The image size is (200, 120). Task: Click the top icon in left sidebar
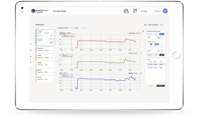pyautogui.click(x=31, y=44)
